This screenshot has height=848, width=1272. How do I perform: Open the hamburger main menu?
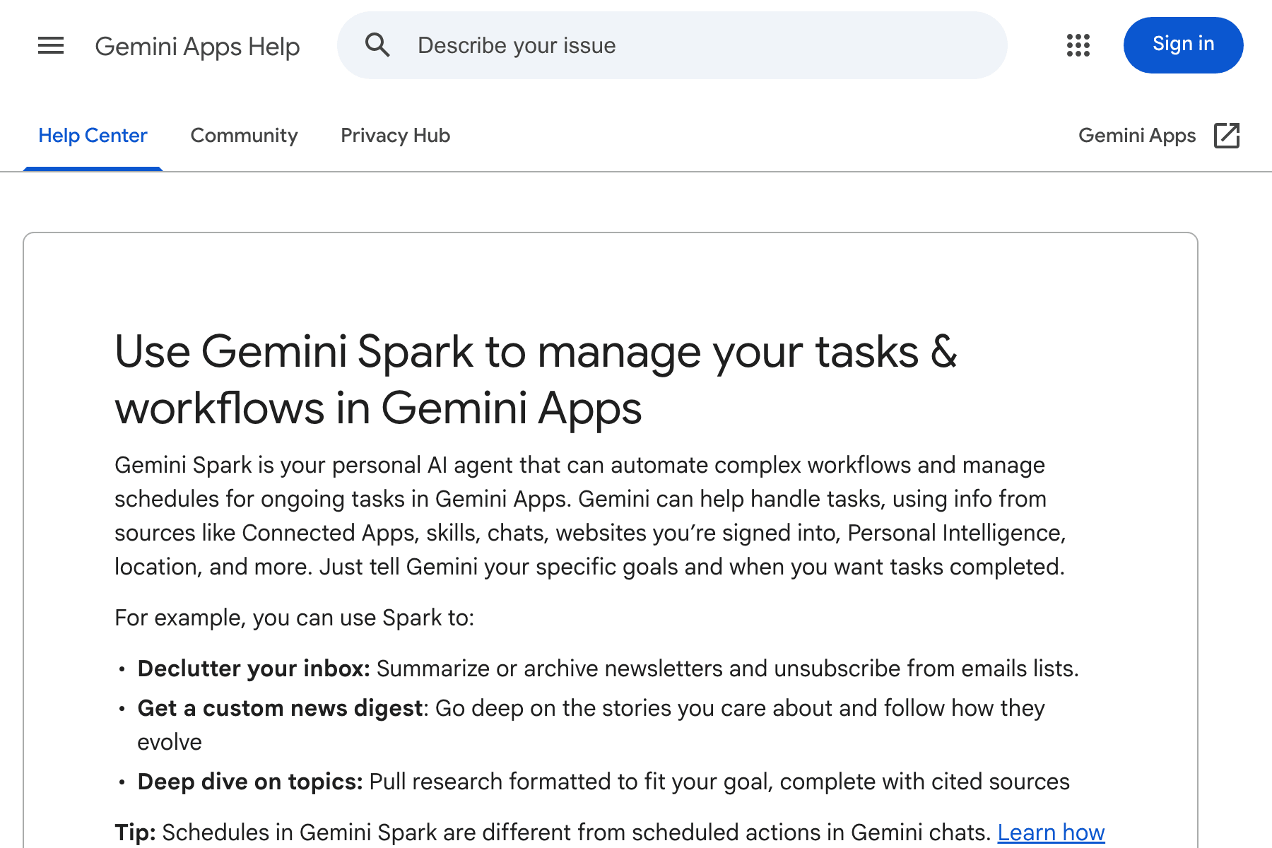tap(51, 46)
